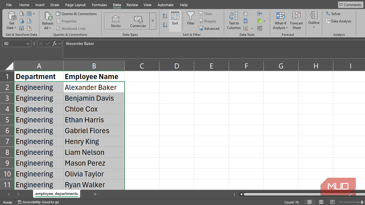Sort Z to A descending

coord(165,25)
